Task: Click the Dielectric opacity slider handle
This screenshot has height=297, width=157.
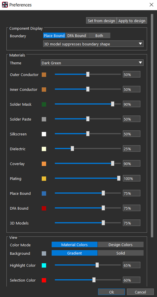Action: coord(72,149)
